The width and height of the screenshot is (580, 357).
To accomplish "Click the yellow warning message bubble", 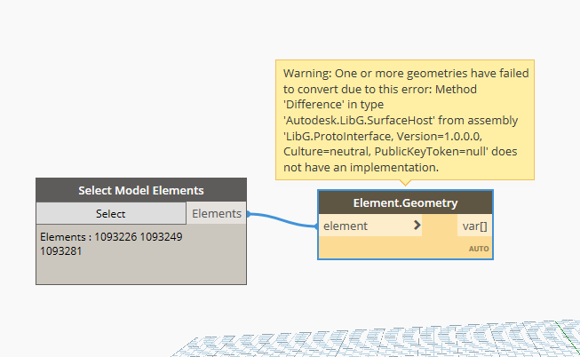I will [405, 120].
